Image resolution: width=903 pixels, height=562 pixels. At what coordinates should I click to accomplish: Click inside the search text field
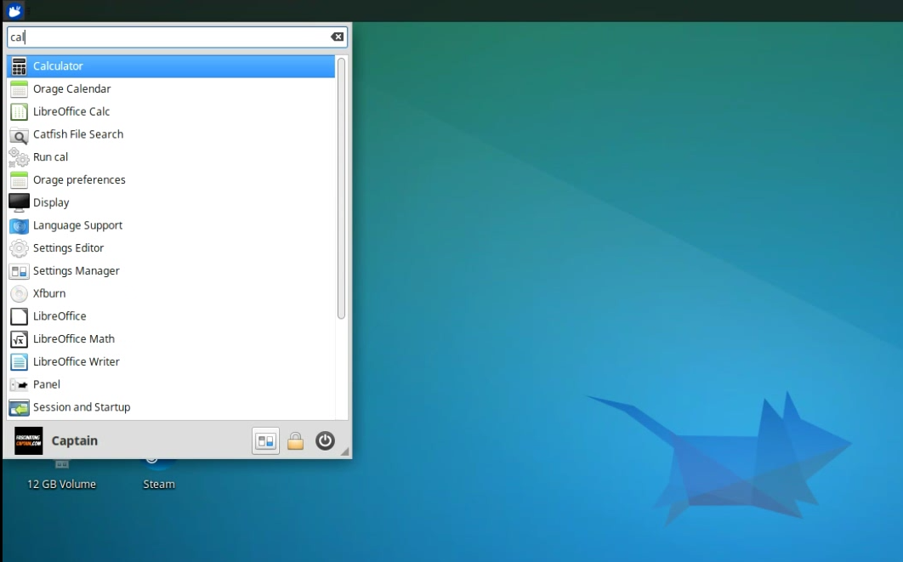click(x=170, y=37)
